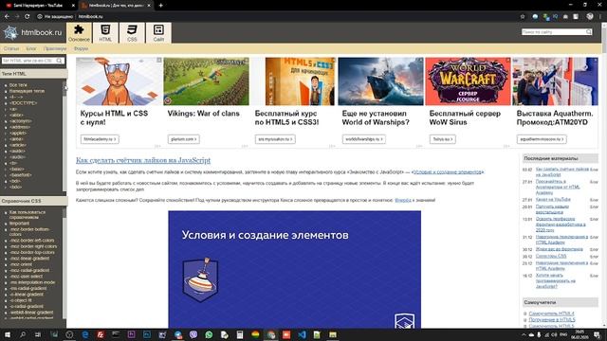Close the htmlbook.ru browser tab
Viewport: 607px width, 341px height.
pos(149,6)
